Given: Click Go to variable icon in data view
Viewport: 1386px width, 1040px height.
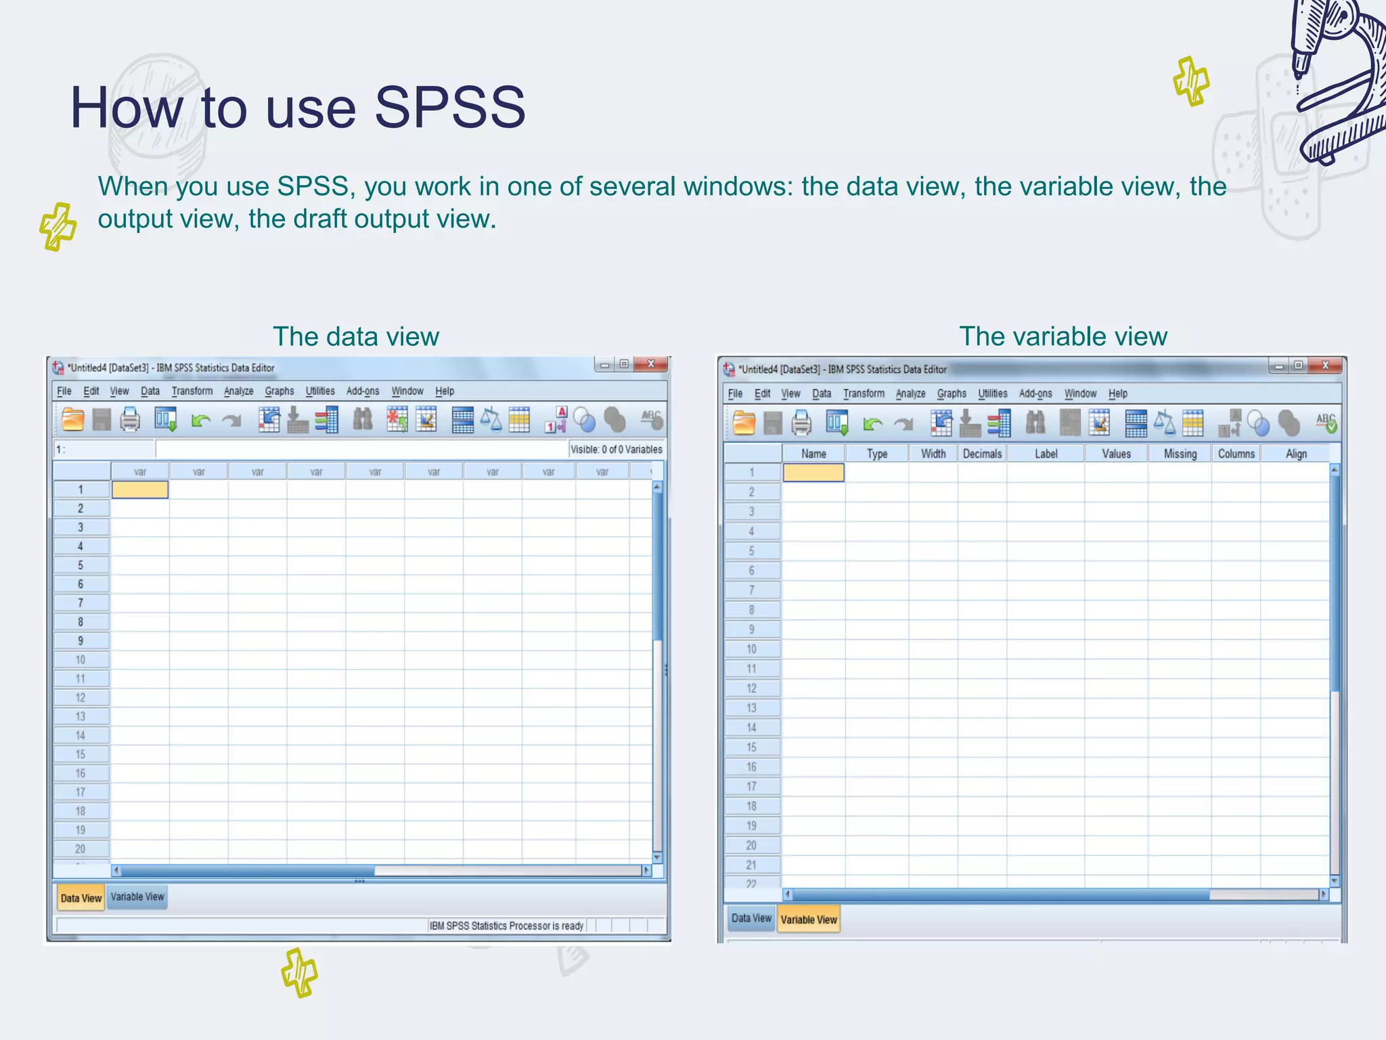Looking at the screenshot, I should (x=297, y=420).
